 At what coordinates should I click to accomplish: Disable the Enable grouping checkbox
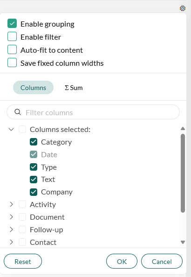[x=12, y=23]
